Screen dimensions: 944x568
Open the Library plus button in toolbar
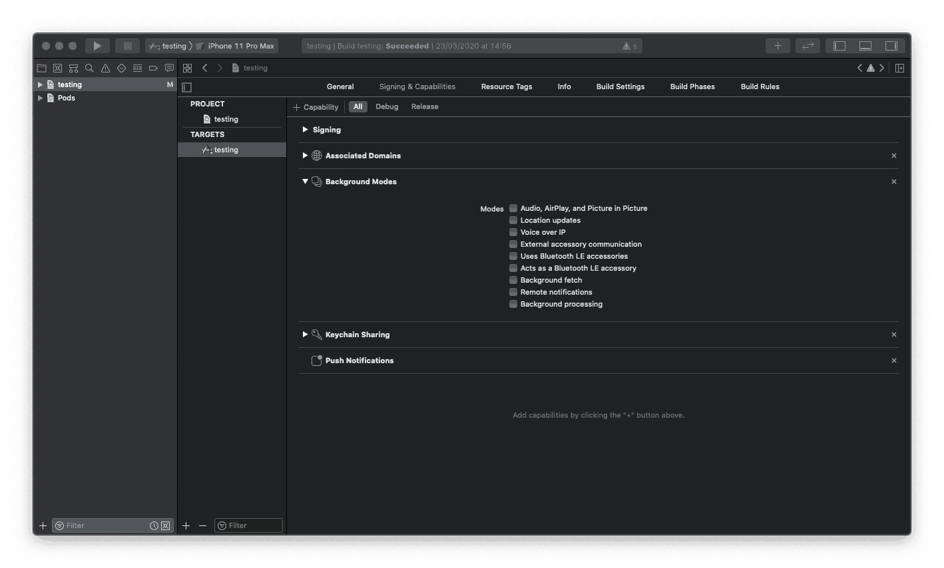point(778,46)
